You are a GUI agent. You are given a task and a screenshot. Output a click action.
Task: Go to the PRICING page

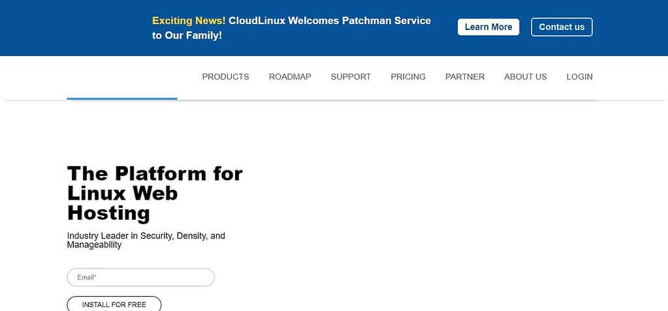click(408, 76)
